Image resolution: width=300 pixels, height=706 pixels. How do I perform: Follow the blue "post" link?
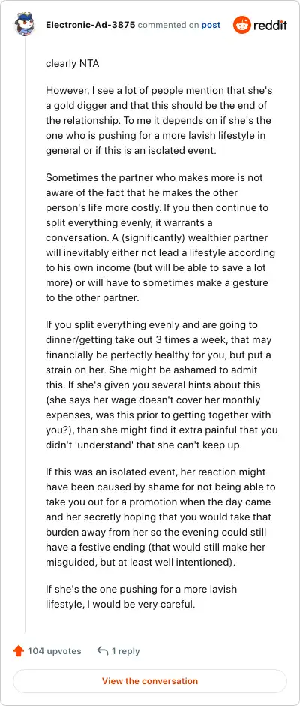pos(211,25)
